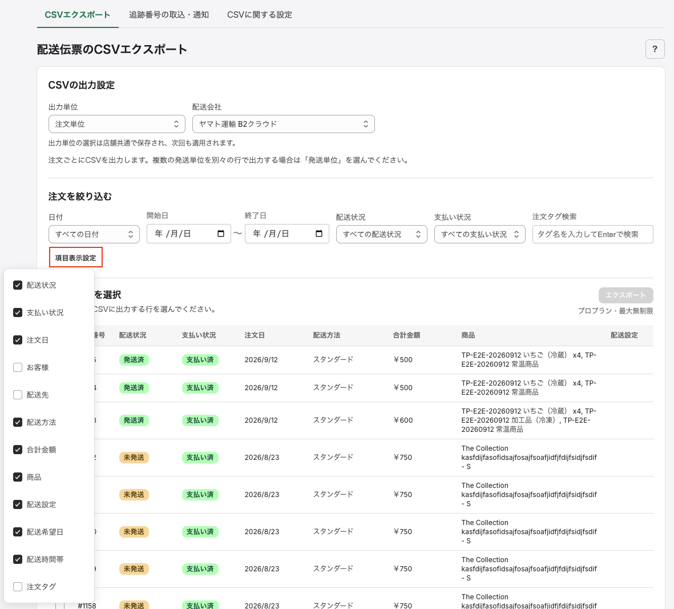Open 出力単位 dropdown showing 注文単位
The height and width of the screenshot is (609, 674).
[117, 124]
